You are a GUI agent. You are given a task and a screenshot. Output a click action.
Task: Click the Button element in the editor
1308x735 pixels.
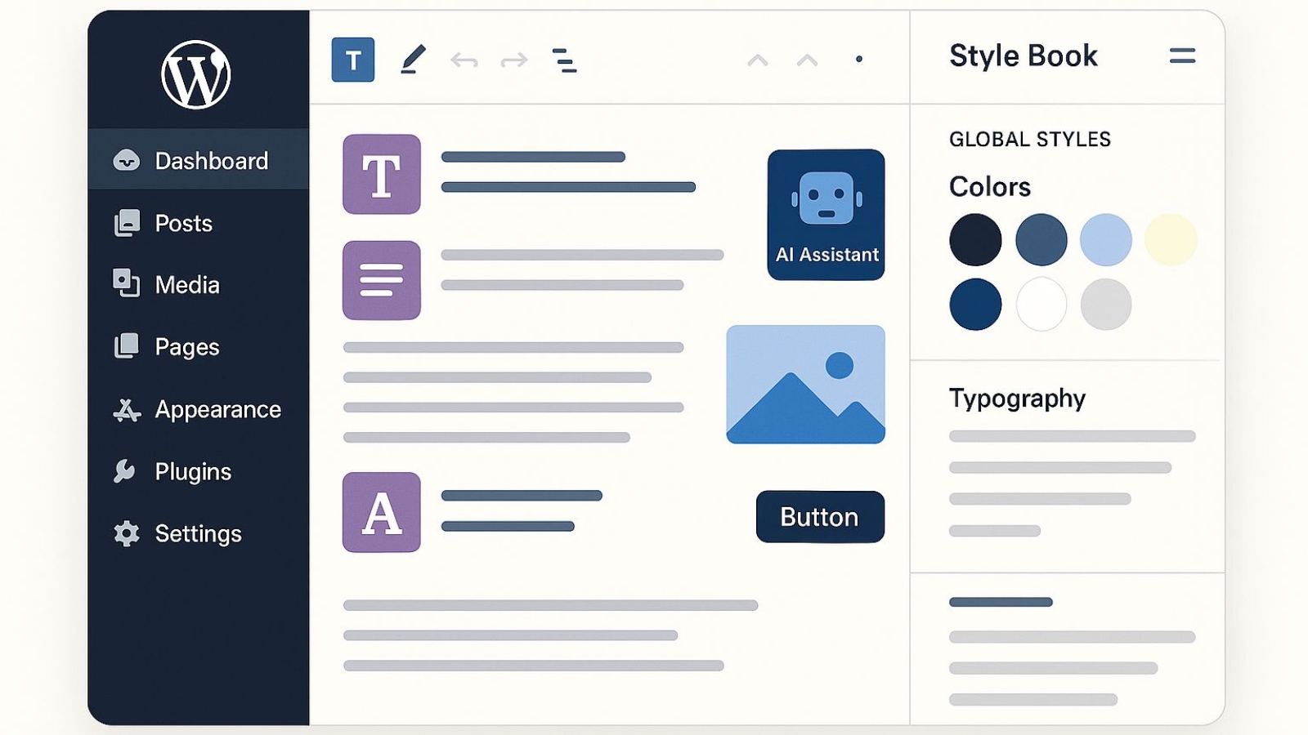click(819, 516)
